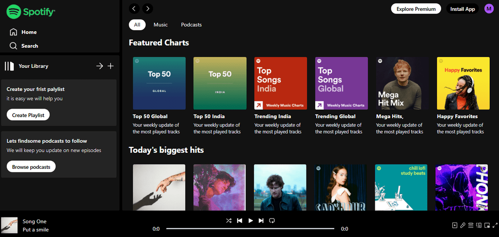Click the Your Library stacked-books icon
This screenshot has width=499, height=237.
[x=9, y=66]
